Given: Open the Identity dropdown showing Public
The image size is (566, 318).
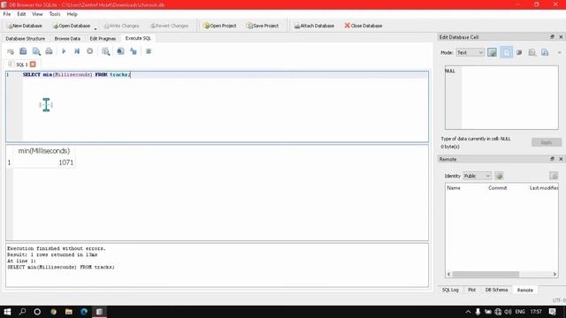Looking at the screenshot, I should (x=478, y=176).
